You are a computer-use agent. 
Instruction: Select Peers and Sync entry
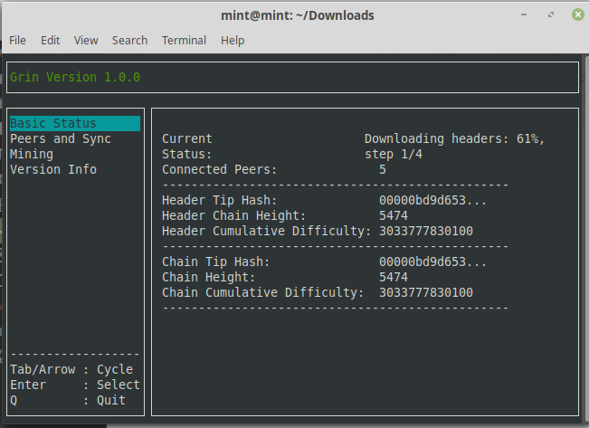tap(61, 138)
